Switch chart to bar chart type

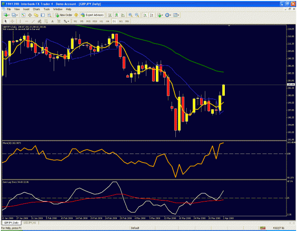point(110,15)
